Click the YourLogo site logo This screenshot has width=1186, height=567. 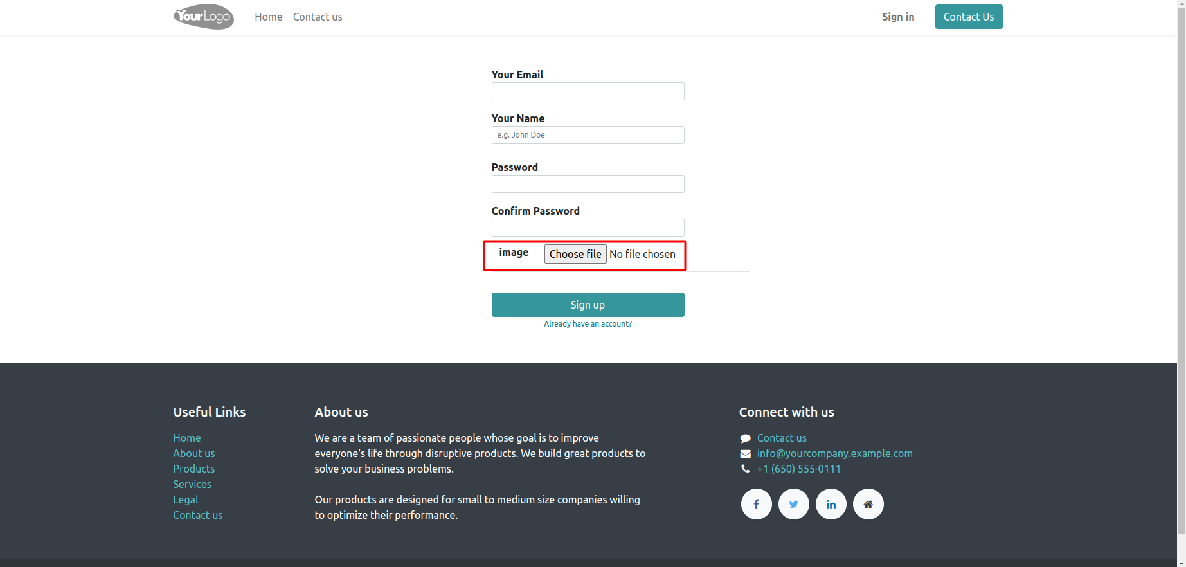(x=203, y=17)
